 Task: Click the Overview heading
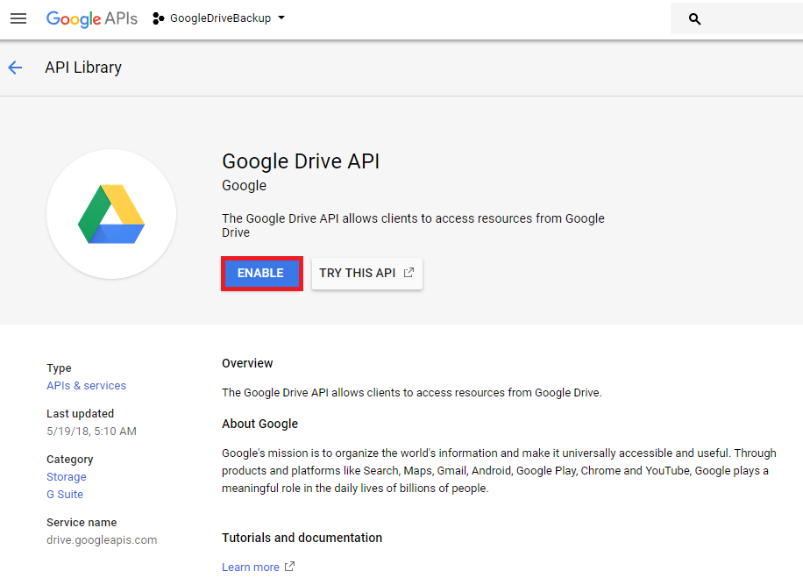click(x=247, y=363)
